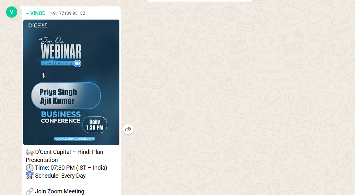Click the microphone icon on the webinar poster
This screenshot has width=355, height=195.
[43, 76]
